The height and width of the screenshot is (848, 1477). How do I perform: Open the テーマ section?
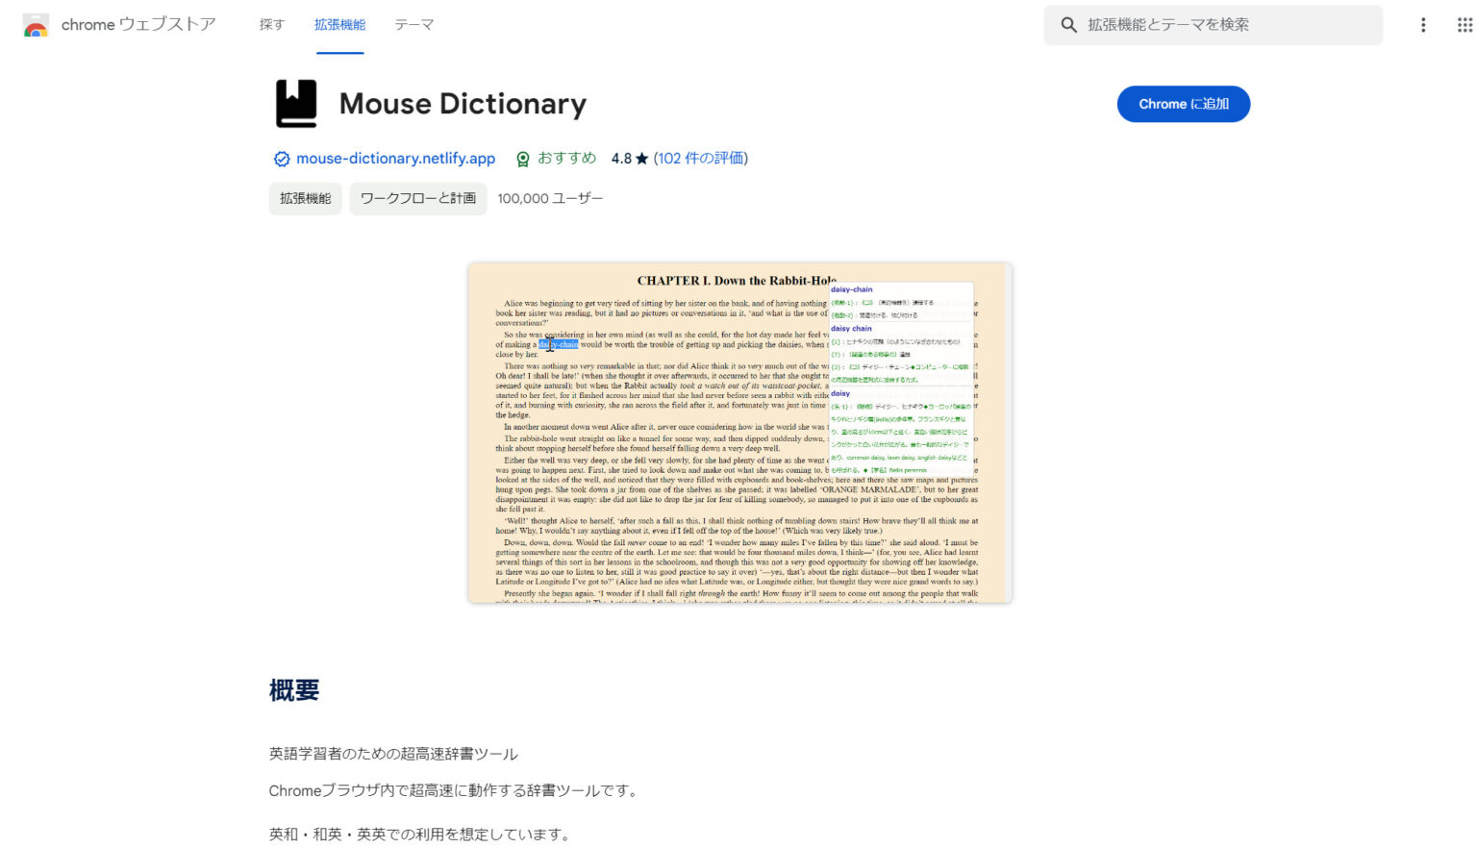[x=413, y=25]
